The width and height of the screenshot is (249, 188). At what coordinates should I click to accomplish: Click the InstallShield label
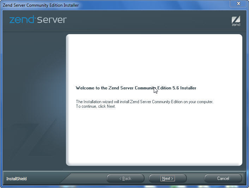pyautogui.click(x=16, y=179)
